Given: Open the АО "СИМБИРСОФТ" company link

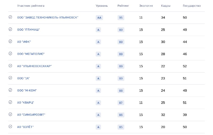Looking at the screenshot, I should (x=31, y=115).
